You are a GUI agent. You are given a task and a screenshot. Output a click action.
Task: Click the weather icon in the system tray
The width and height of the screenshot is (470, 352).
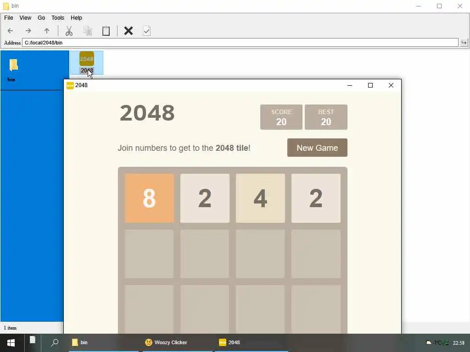point(429,342)
